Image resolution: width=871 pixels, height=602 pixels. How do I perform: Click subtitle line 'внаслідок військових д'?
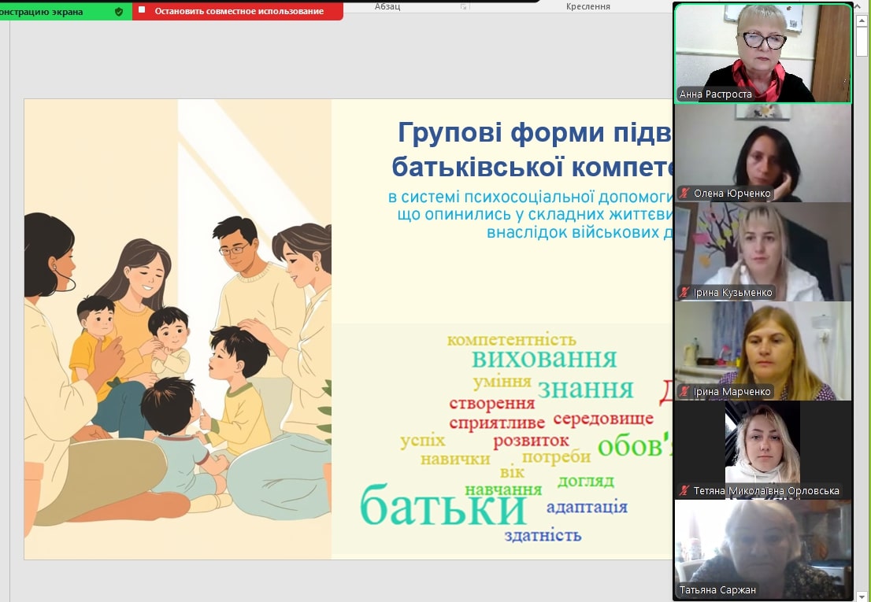point(580,232)
